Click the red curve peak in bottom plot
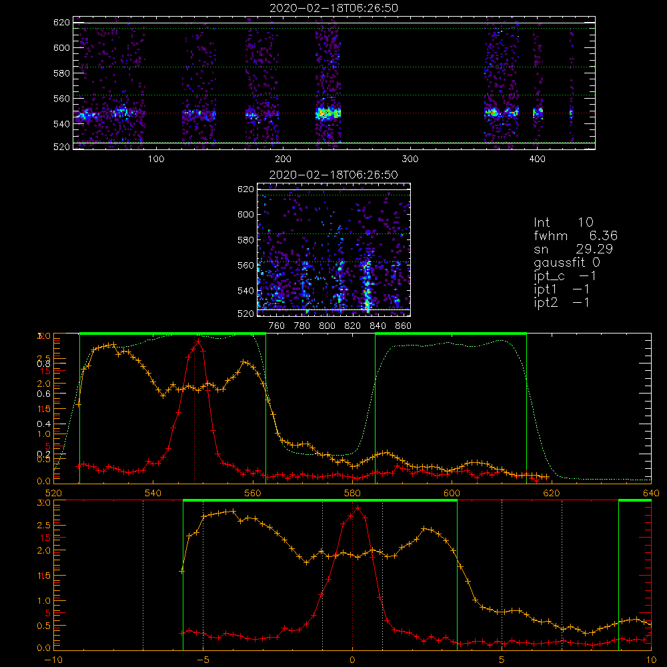 tap(358, 508)
